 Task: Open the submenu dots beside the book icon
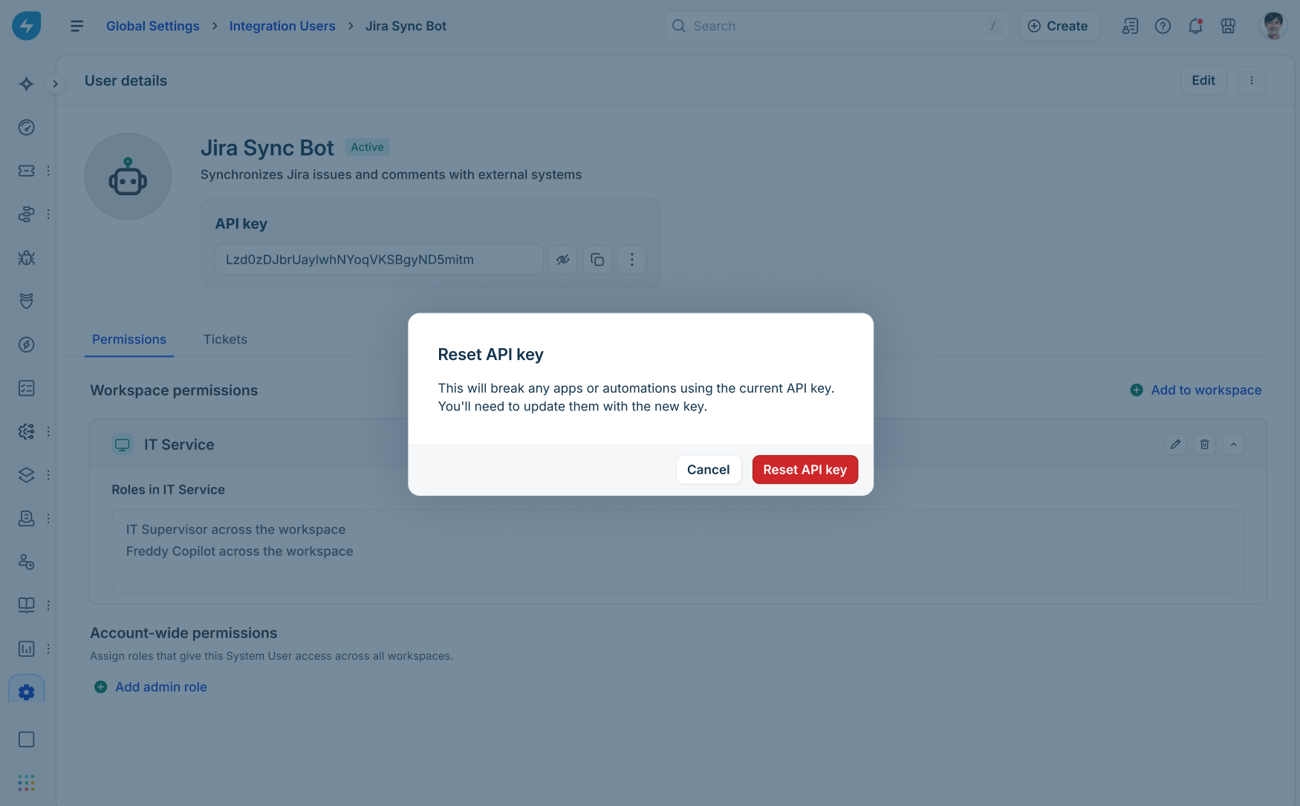[x=48, y=606]
